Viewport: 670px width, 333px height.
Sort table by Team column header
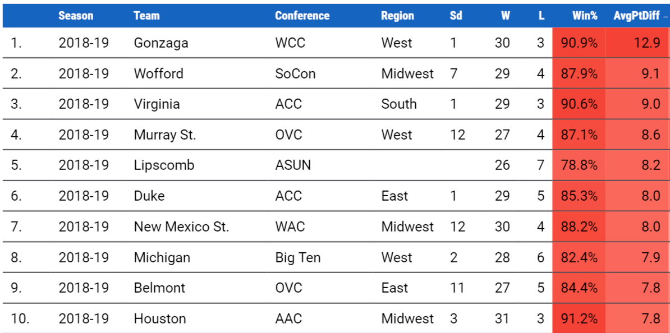(x=146, y=16)
